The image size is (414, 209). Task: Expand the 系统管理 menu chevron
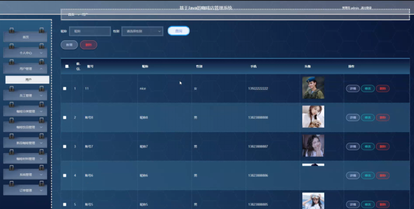click(41, 174)
